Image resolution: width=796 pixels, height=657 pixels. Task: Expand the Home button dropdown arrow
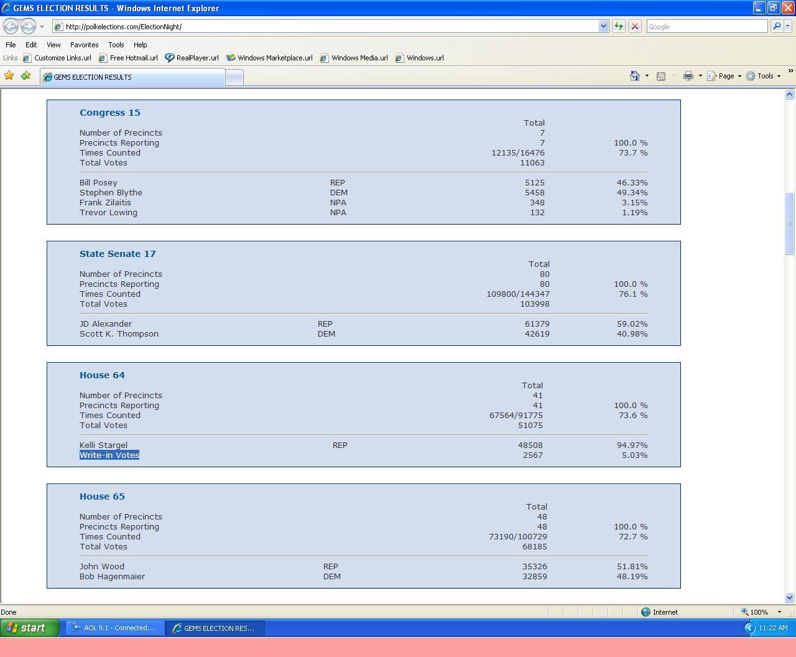pyautogui.click(x=647, y=76)
